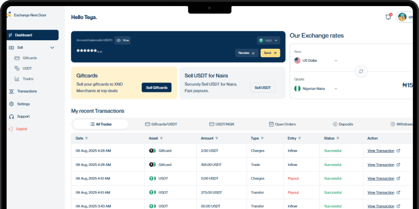This screenshot has height=209, width=419.
Task: Filter by the Entry column
Action: (300, 138)
